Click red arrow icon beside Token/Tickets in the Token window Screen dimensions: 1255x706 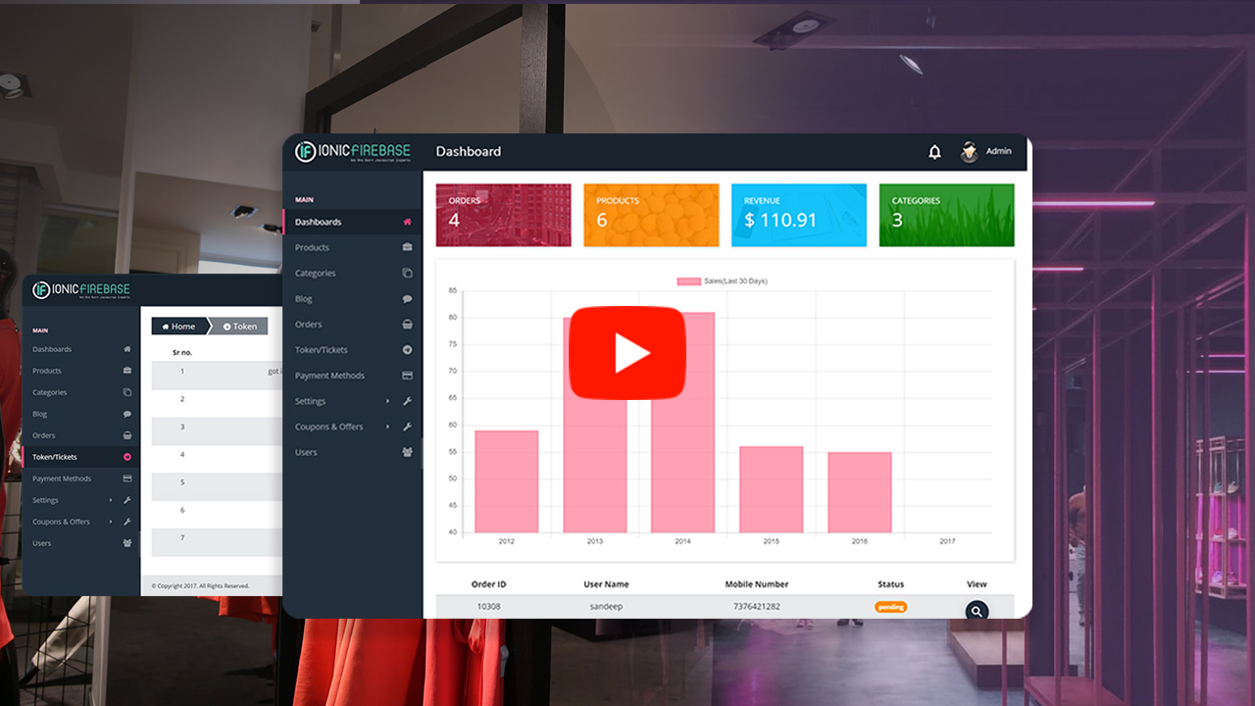click(x=127, y=457)
